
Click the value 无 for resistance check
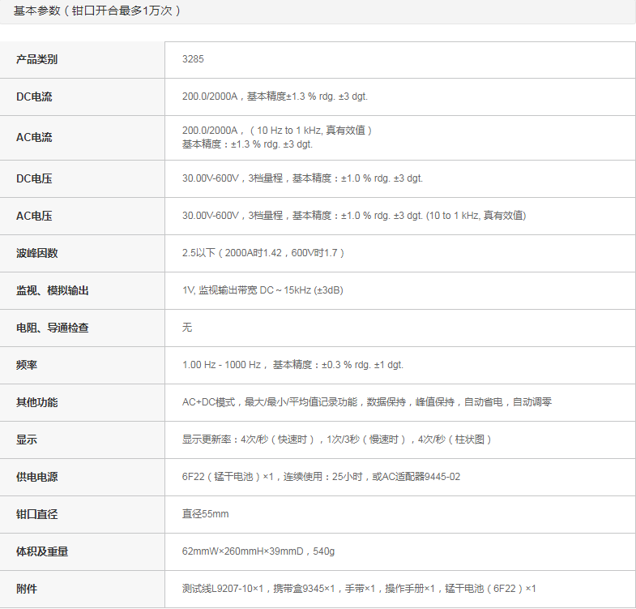pos(187,328)
